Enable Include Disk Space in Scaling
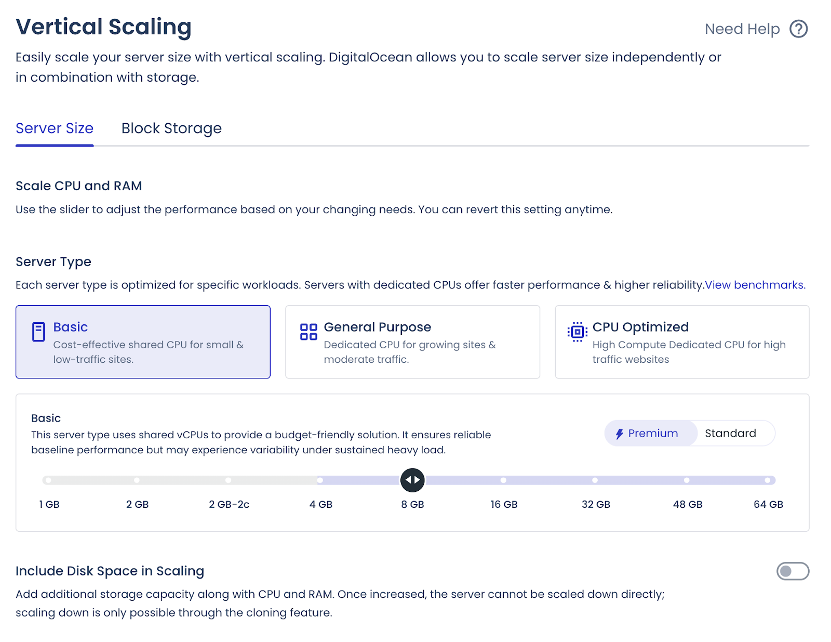This screenshot has width=831, height=642. click(794, 571)
